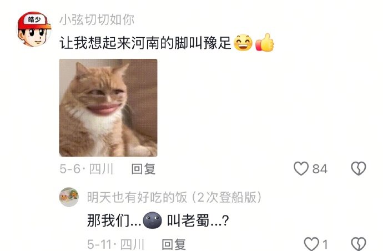The height and width of the screenshot is (251, 383).
Task: Open the avatar of 明天也有好吃的饭
Action: (x=69, y=197)
